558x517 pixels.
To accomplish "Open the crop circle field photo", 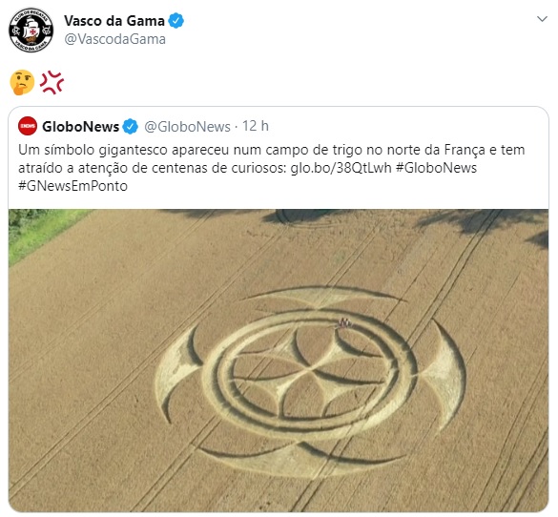I will pos(279,360).
